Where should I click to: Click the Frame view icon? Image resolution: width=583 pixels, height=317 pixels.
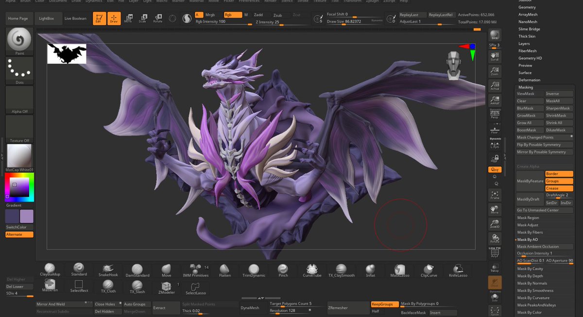click(x=495, y=195)
